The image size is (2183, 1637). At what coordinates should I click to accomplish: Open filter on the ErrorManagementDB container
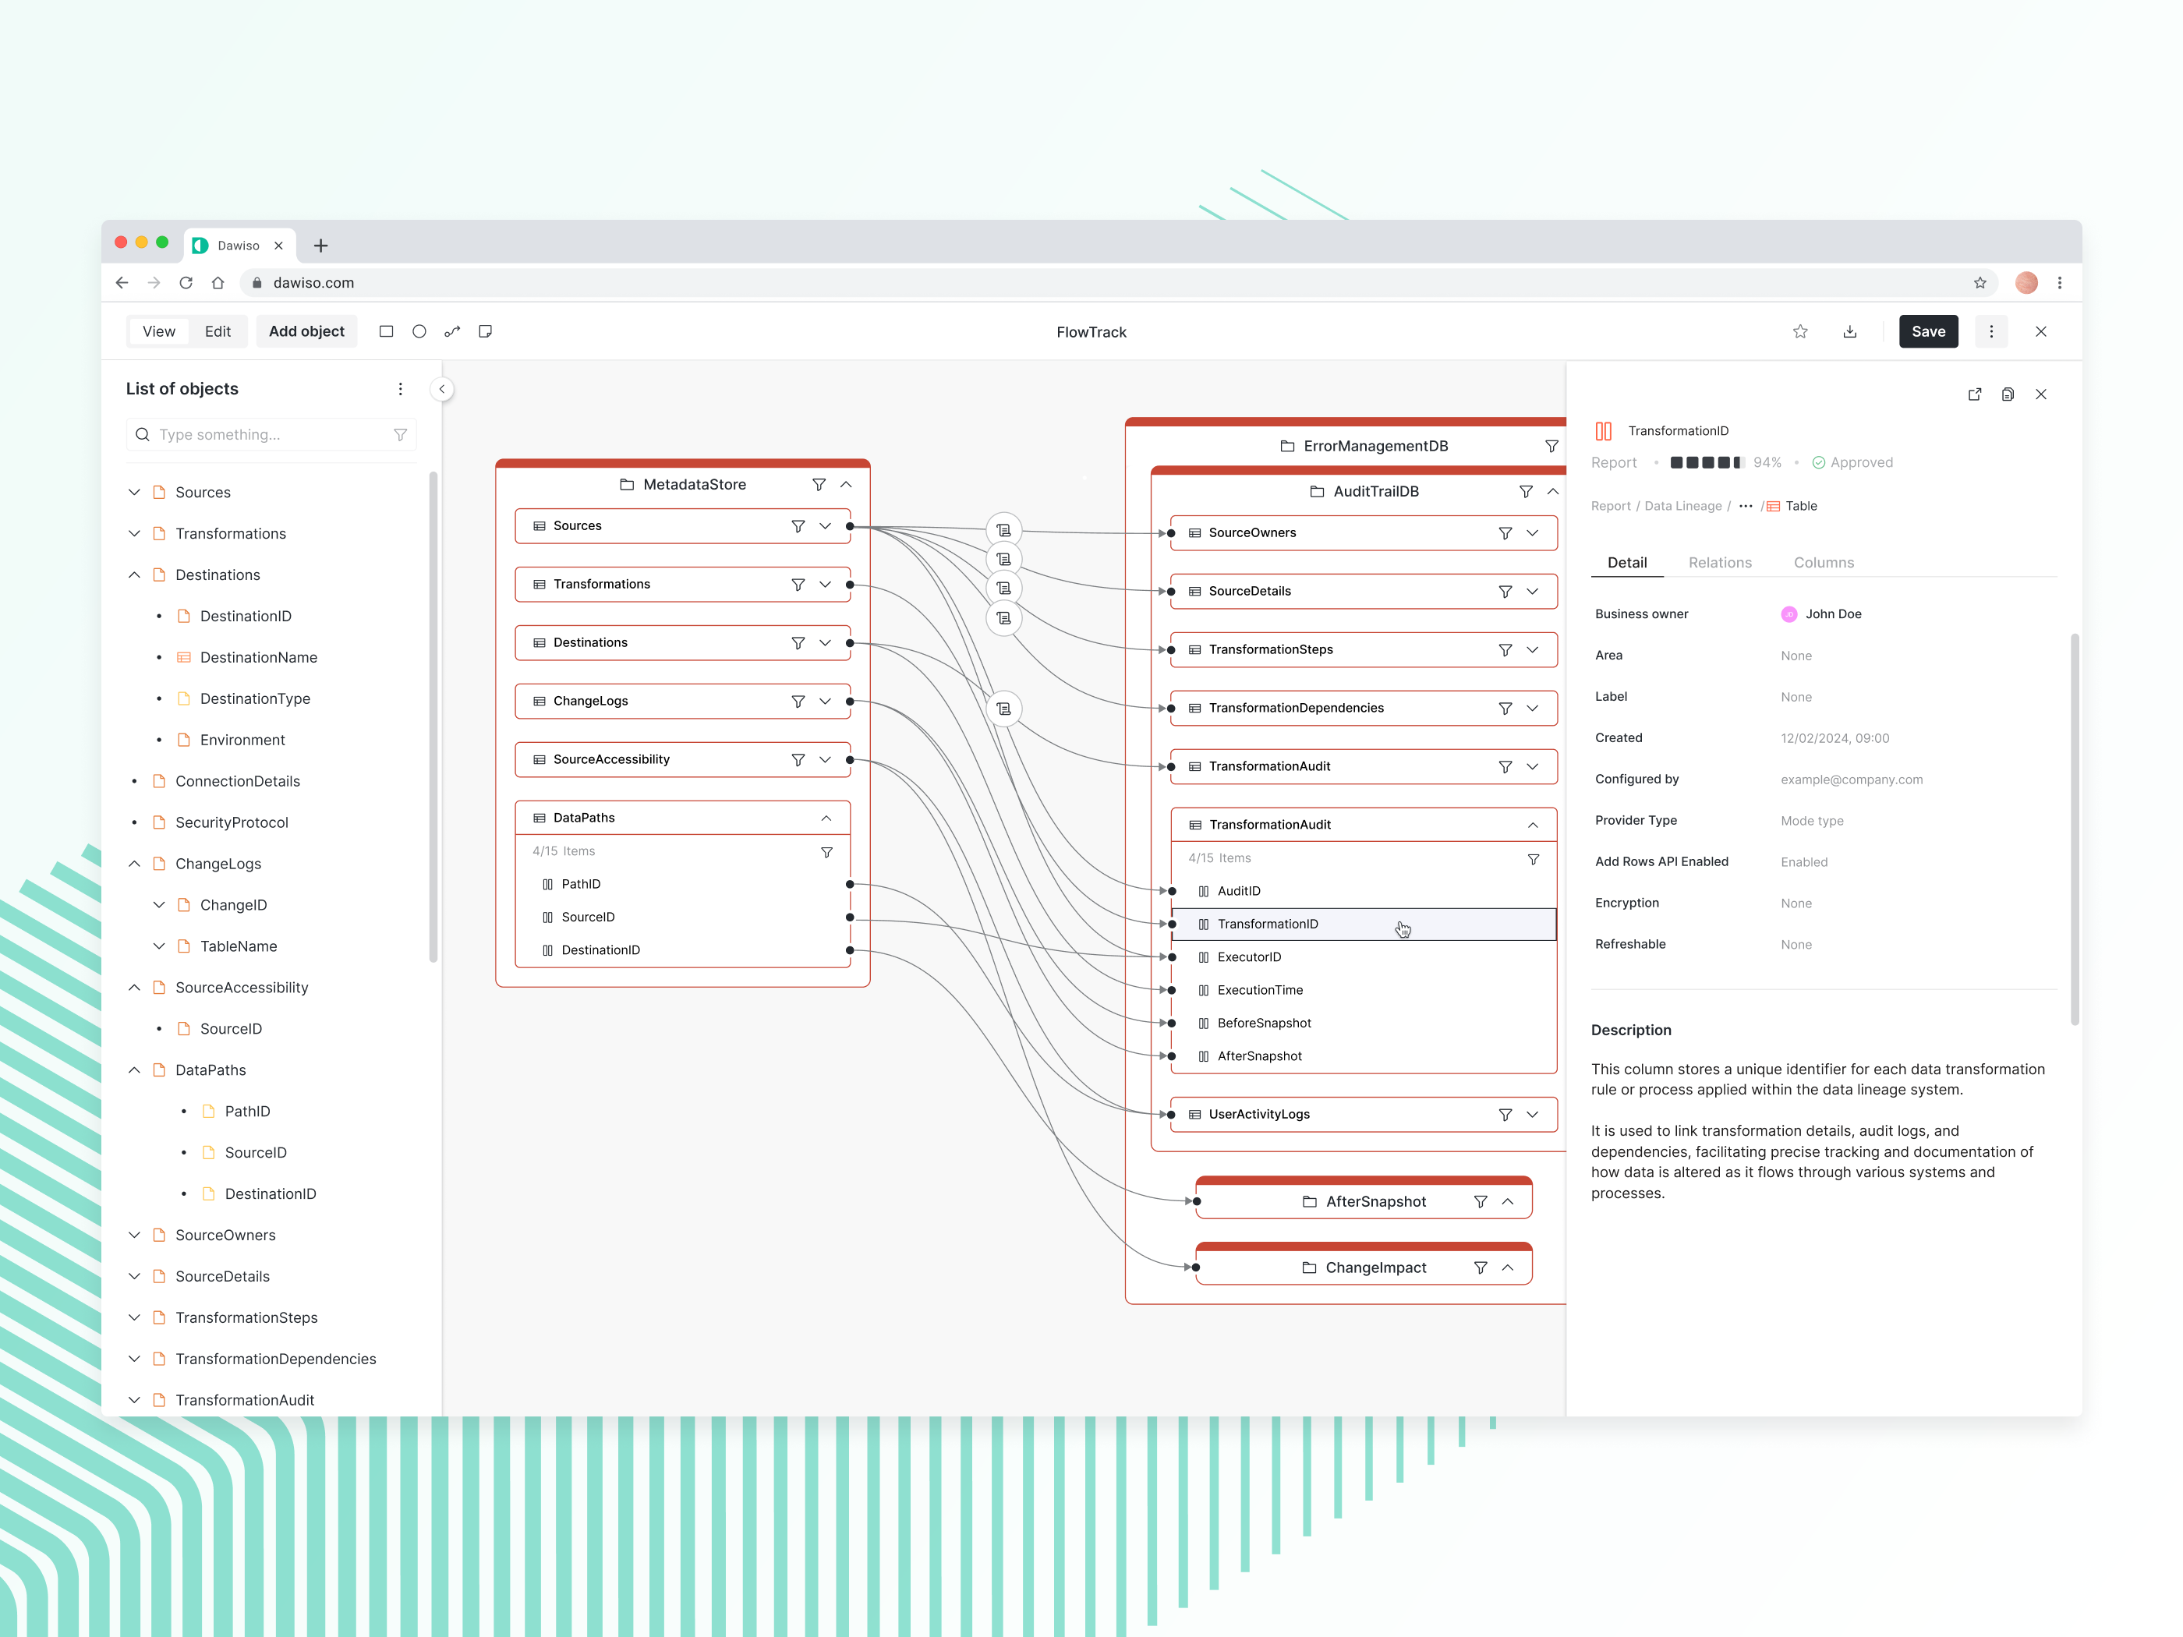[1552, 445]
